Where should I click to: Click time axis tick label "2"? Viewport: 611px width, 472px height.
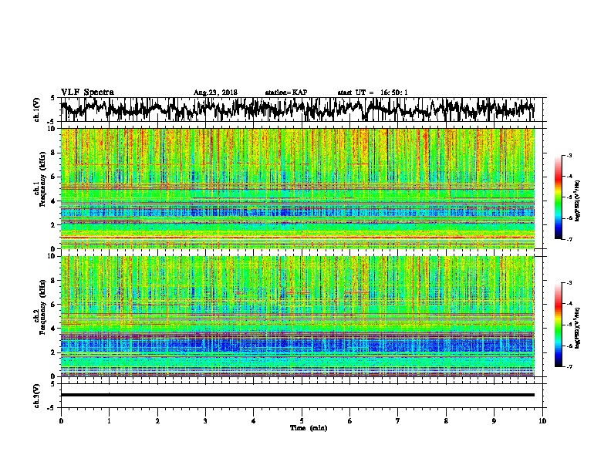point(157,421)
